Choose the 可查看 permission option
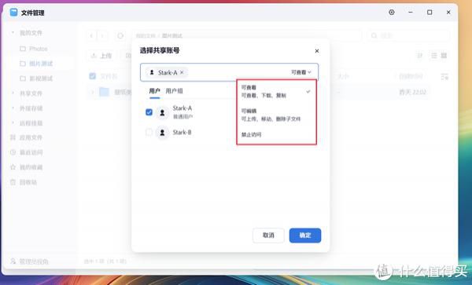The width and height of the screenshot is (472, 285). click(276, 91)
